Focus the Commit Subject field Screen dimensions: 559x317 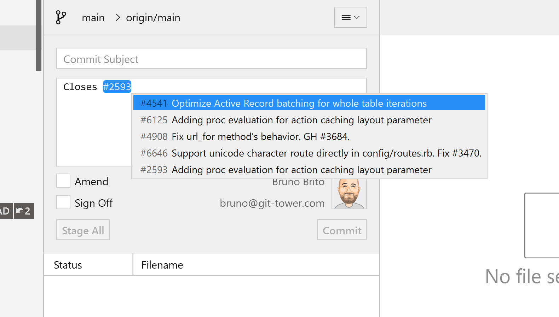coord(211,59)
